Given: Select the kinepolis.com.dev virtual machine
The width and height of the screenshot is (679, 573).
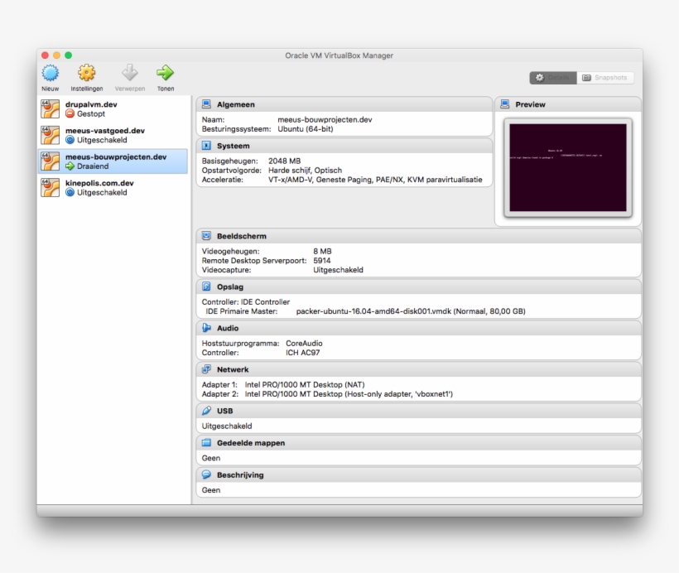Looking at the screenshot, I should pos(113,187).
